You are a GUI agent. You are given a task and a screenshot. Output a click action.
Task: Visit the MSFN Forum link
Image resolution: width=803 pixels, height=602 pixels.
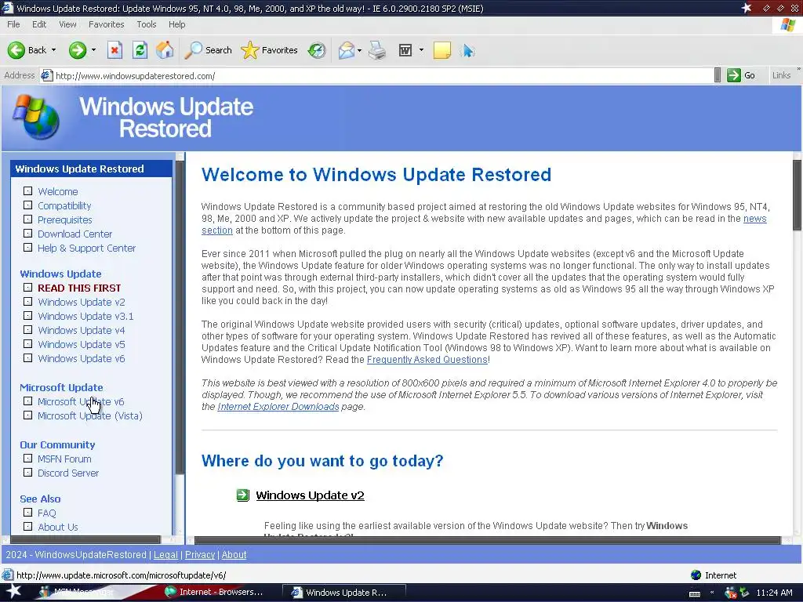point(64,459)
